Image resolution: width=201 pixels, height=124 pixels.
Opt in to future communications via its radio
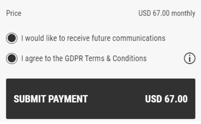(x=12, y=38)
